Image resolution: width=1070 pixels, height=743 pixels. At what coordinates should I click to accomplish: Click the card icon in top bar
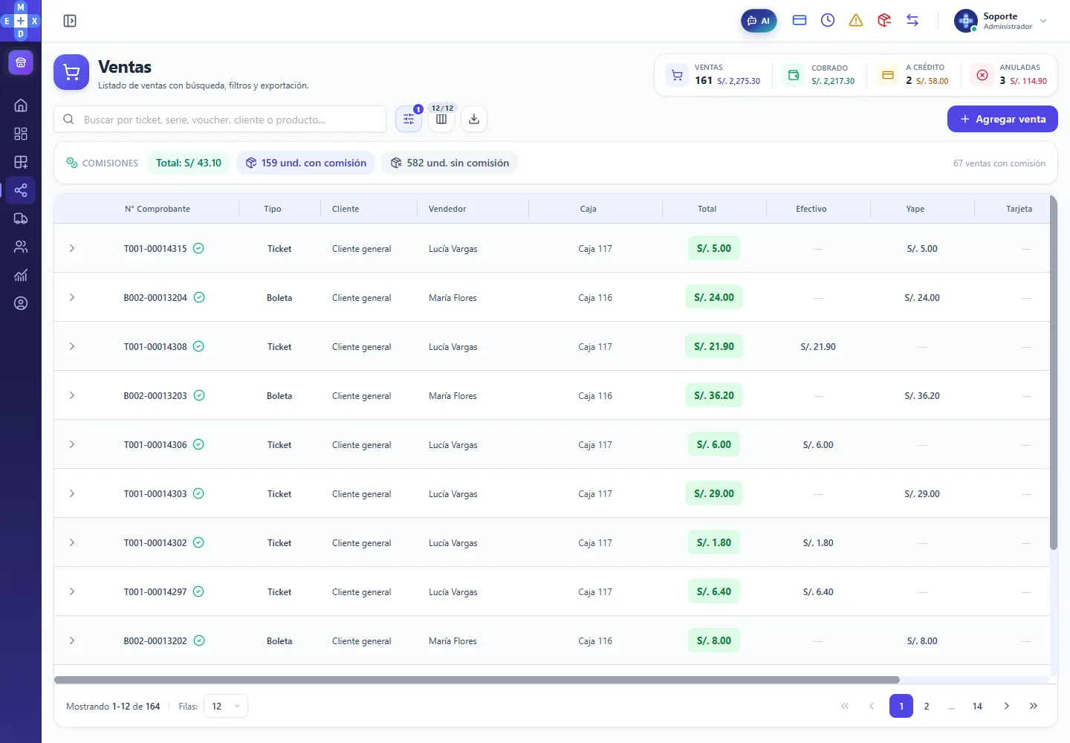pyautogui.click(x=800, y=21)
